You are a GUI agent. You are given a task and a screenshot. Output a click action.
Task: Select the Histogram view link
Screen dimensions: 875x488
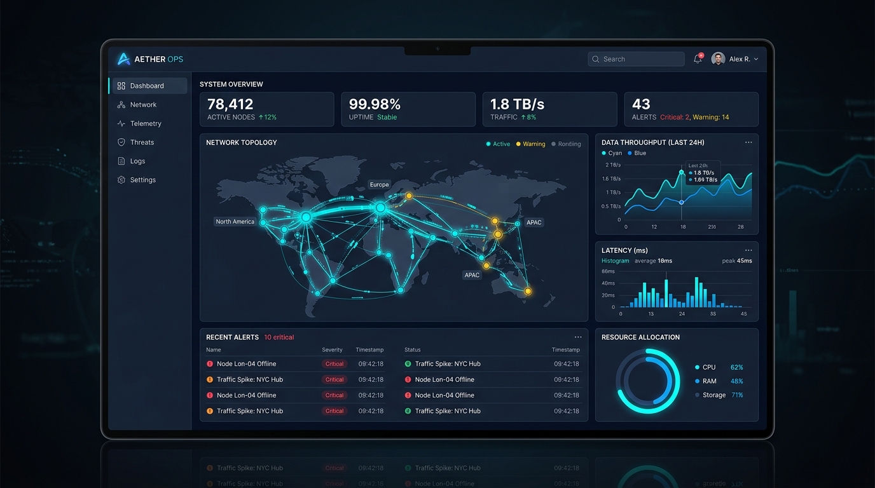click(x=615, y=261)
